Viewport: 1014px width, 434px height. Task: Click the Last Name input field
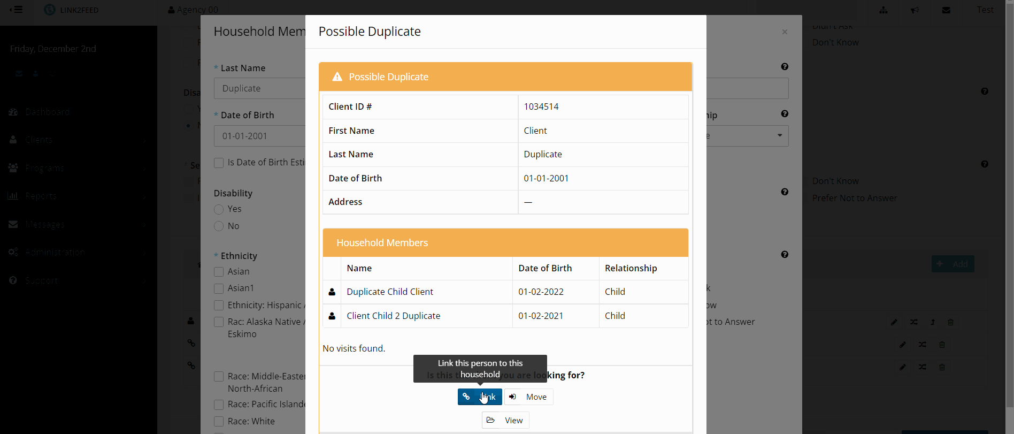point(259,88)
